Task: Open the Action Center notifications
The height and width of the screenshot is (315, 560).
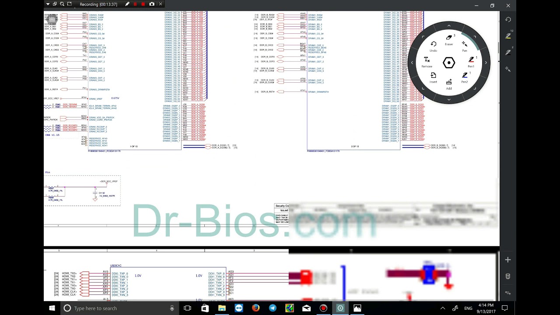Action: click(504, 308)
